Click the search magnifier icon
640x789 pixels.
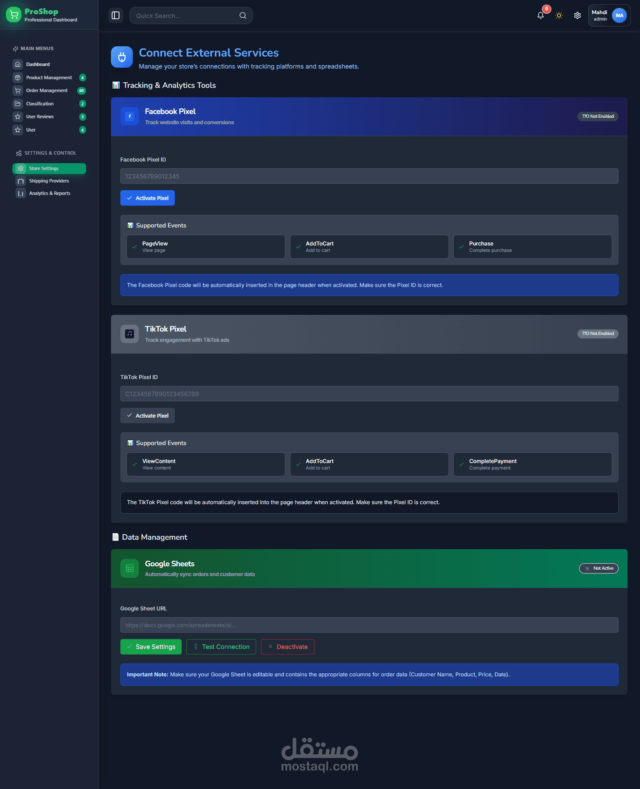[243, 15]
